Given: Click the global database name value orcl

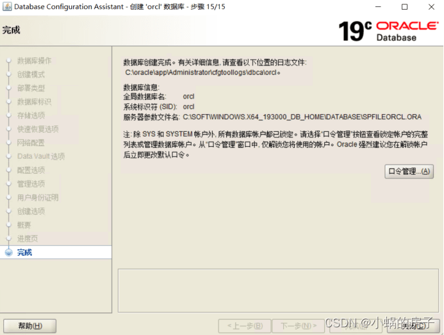Looking at the screenshot, I should (x=188, y=97).
